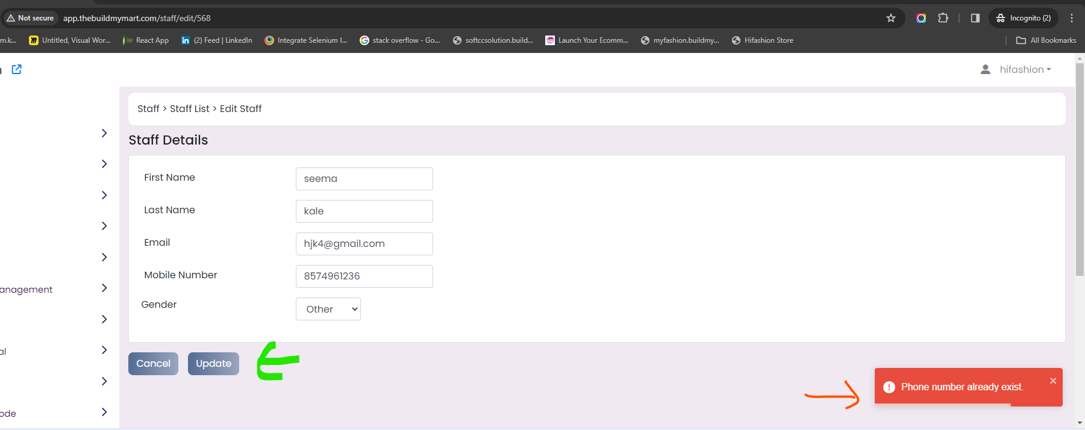Go to the Staff List breadcrumb

[x=190, y=108]
